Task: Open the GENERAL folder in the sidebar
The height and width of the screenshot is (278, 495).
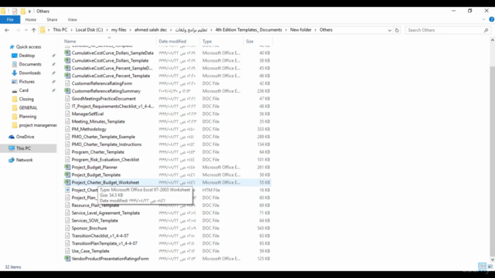Action: 28,108
